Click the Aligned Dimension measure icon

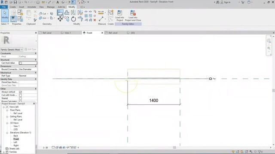(x=101, y=12)
